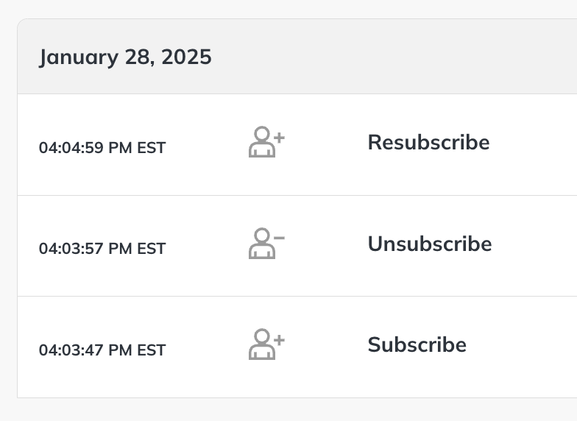Click the 04:04:59 PM EST timestamp
The width and height of the screenshot is (577, 421).
(x=102, y=147)
